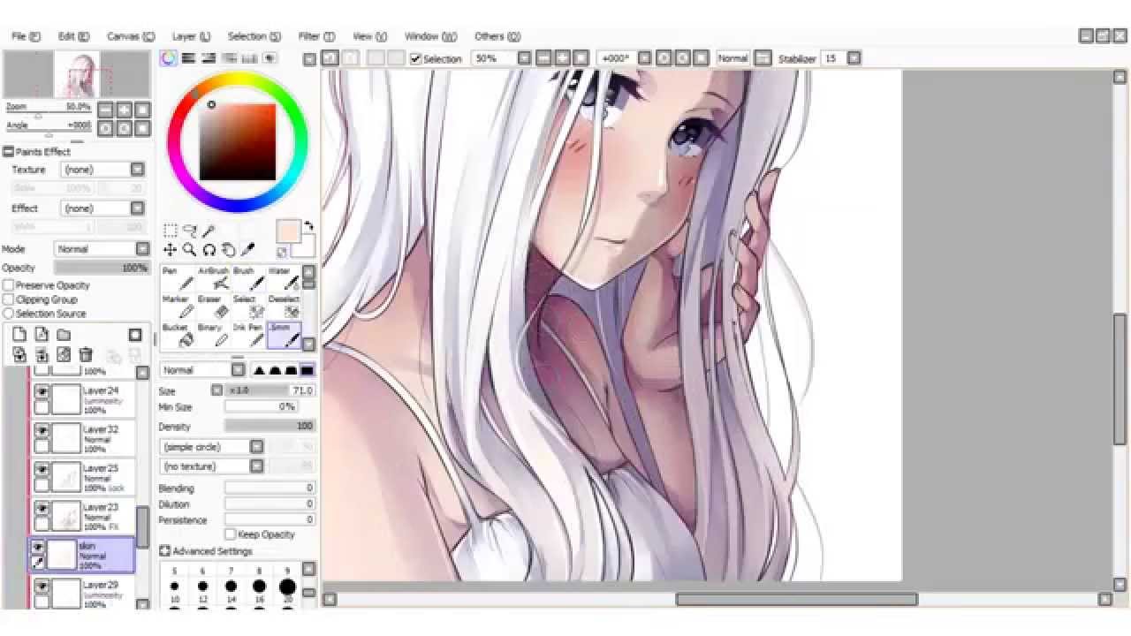1131x636 pixels.
Task: Enable Keep Opacity checkbox
Action: point(231,534)
